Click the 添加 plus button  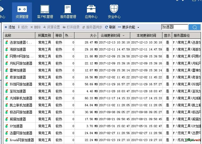coord(10,27)
